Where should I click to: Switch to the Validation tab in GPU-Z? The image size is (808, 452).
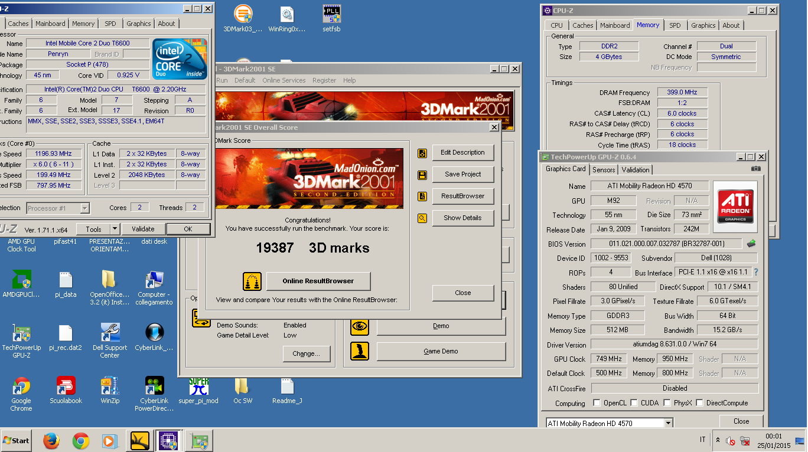(x=636, y=169)
